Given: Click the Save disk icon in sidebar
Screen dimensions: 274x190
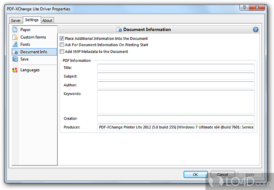Looking at the screenshot, I should pyautogui.click(x=15, y=59).
